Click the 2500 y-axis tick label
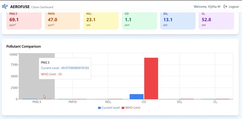Image resolution: width=242 pixels, height=119 pixels. click(x=14, y=88)
